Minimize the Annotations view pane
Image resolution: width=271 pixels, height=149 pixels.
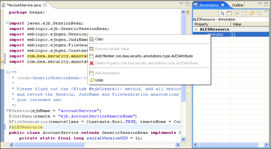click(260, 3)
